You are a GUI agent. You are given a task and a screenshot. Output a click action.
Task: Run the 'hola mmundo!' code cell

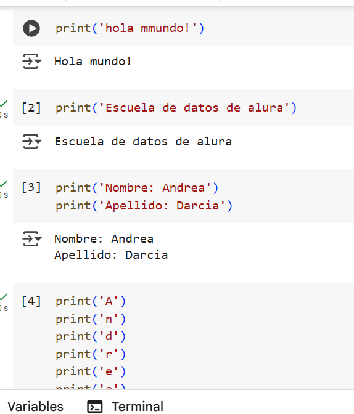tap(31, 28)
